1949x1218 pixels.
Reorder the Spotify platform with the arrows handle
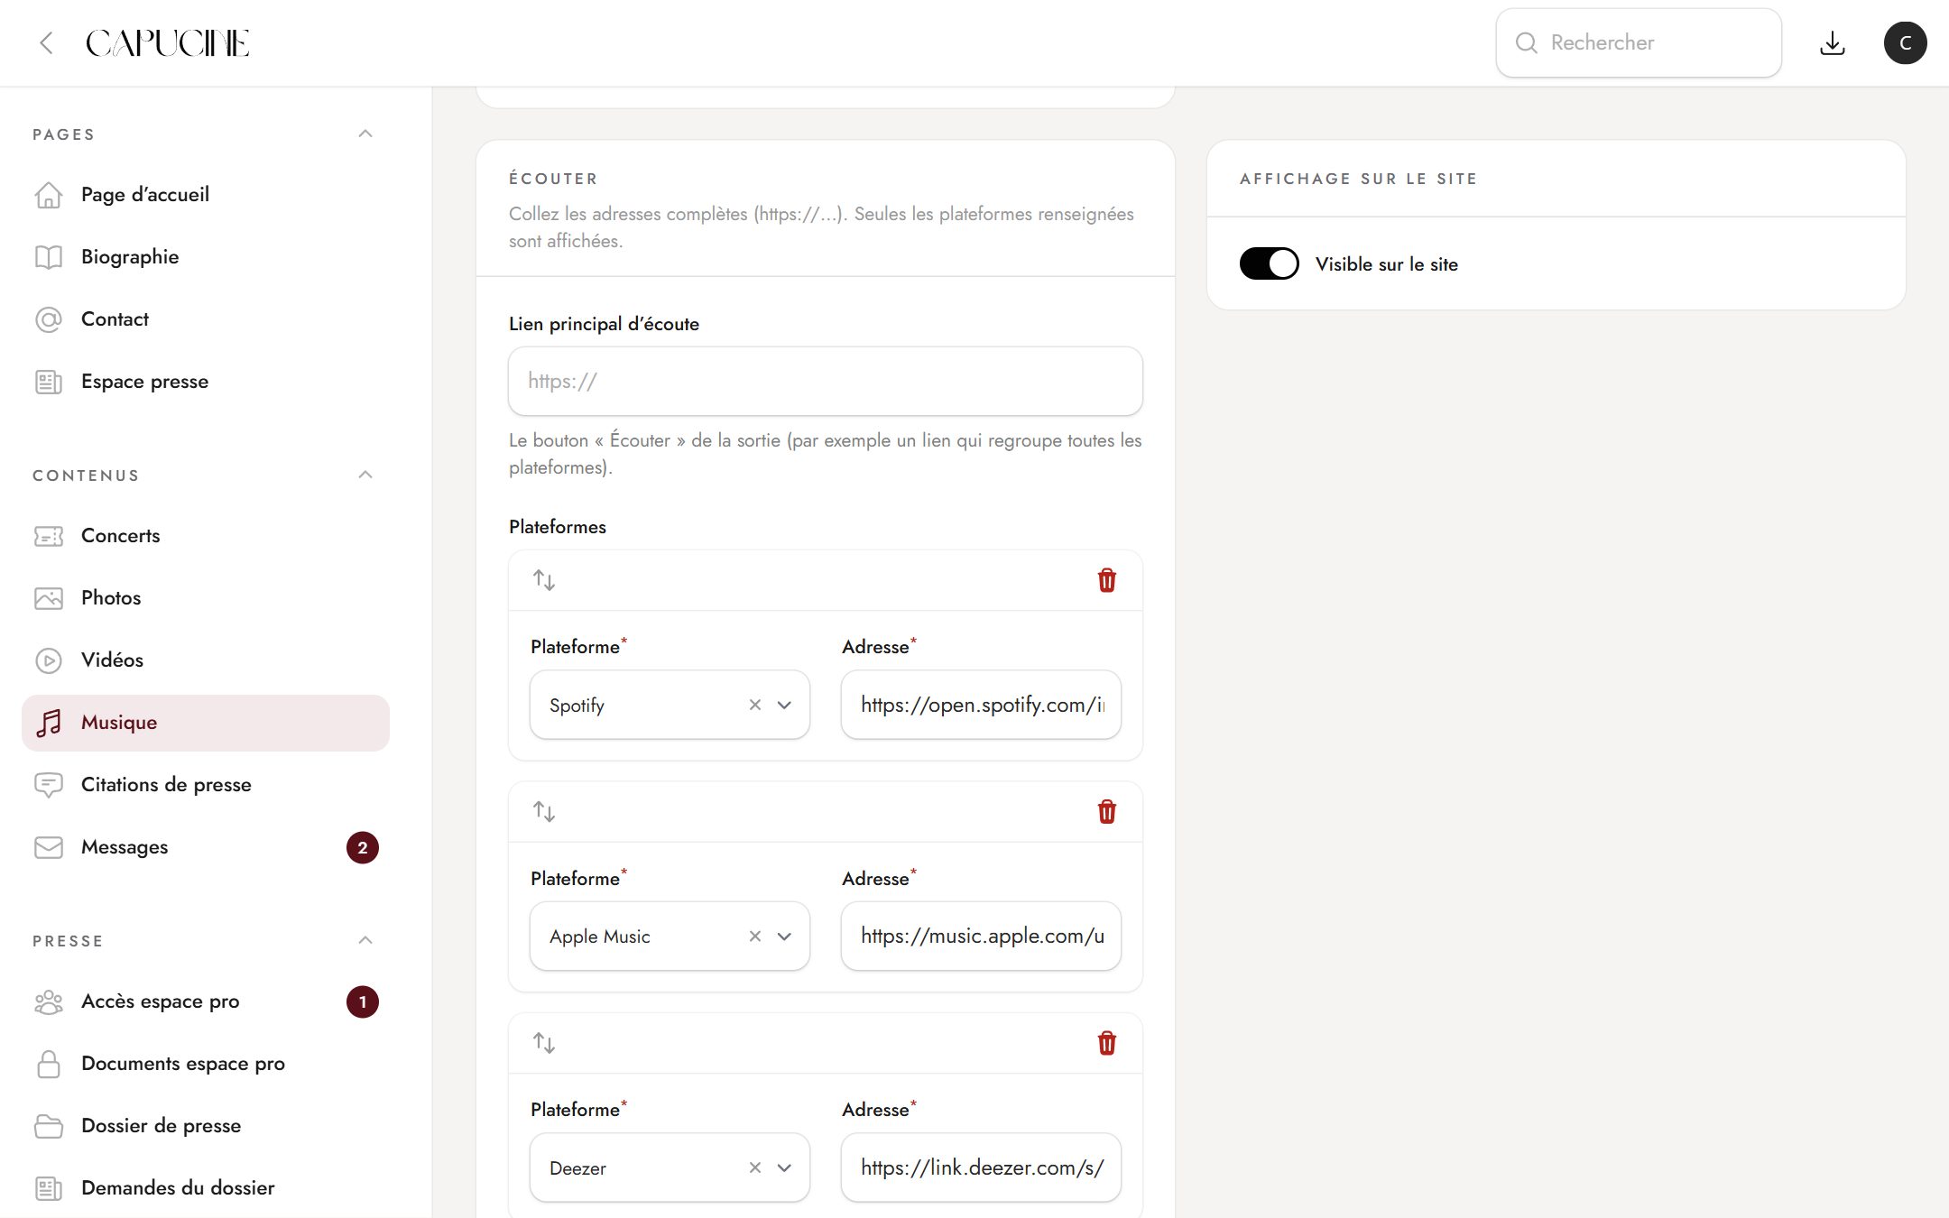[543, 580]
